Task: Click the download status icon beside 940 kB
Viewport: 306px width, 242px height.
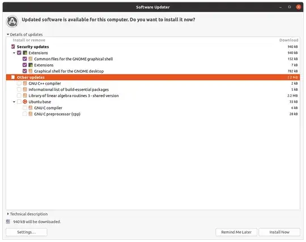Action: [x=8, y=222]
